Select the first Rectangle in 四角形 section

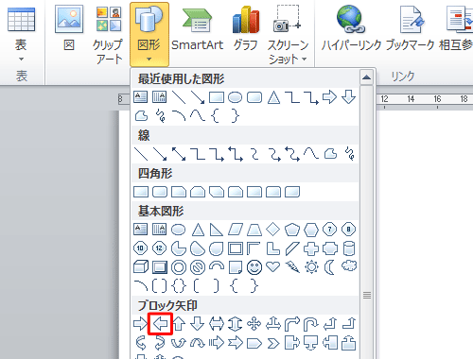coord(141,192)
